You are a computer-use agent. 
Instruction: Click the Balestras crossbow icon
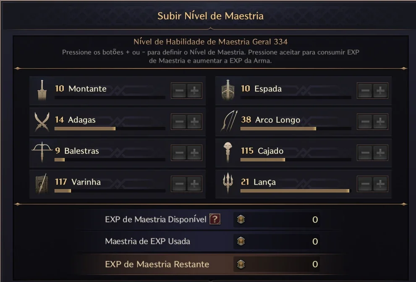(42, 152)
